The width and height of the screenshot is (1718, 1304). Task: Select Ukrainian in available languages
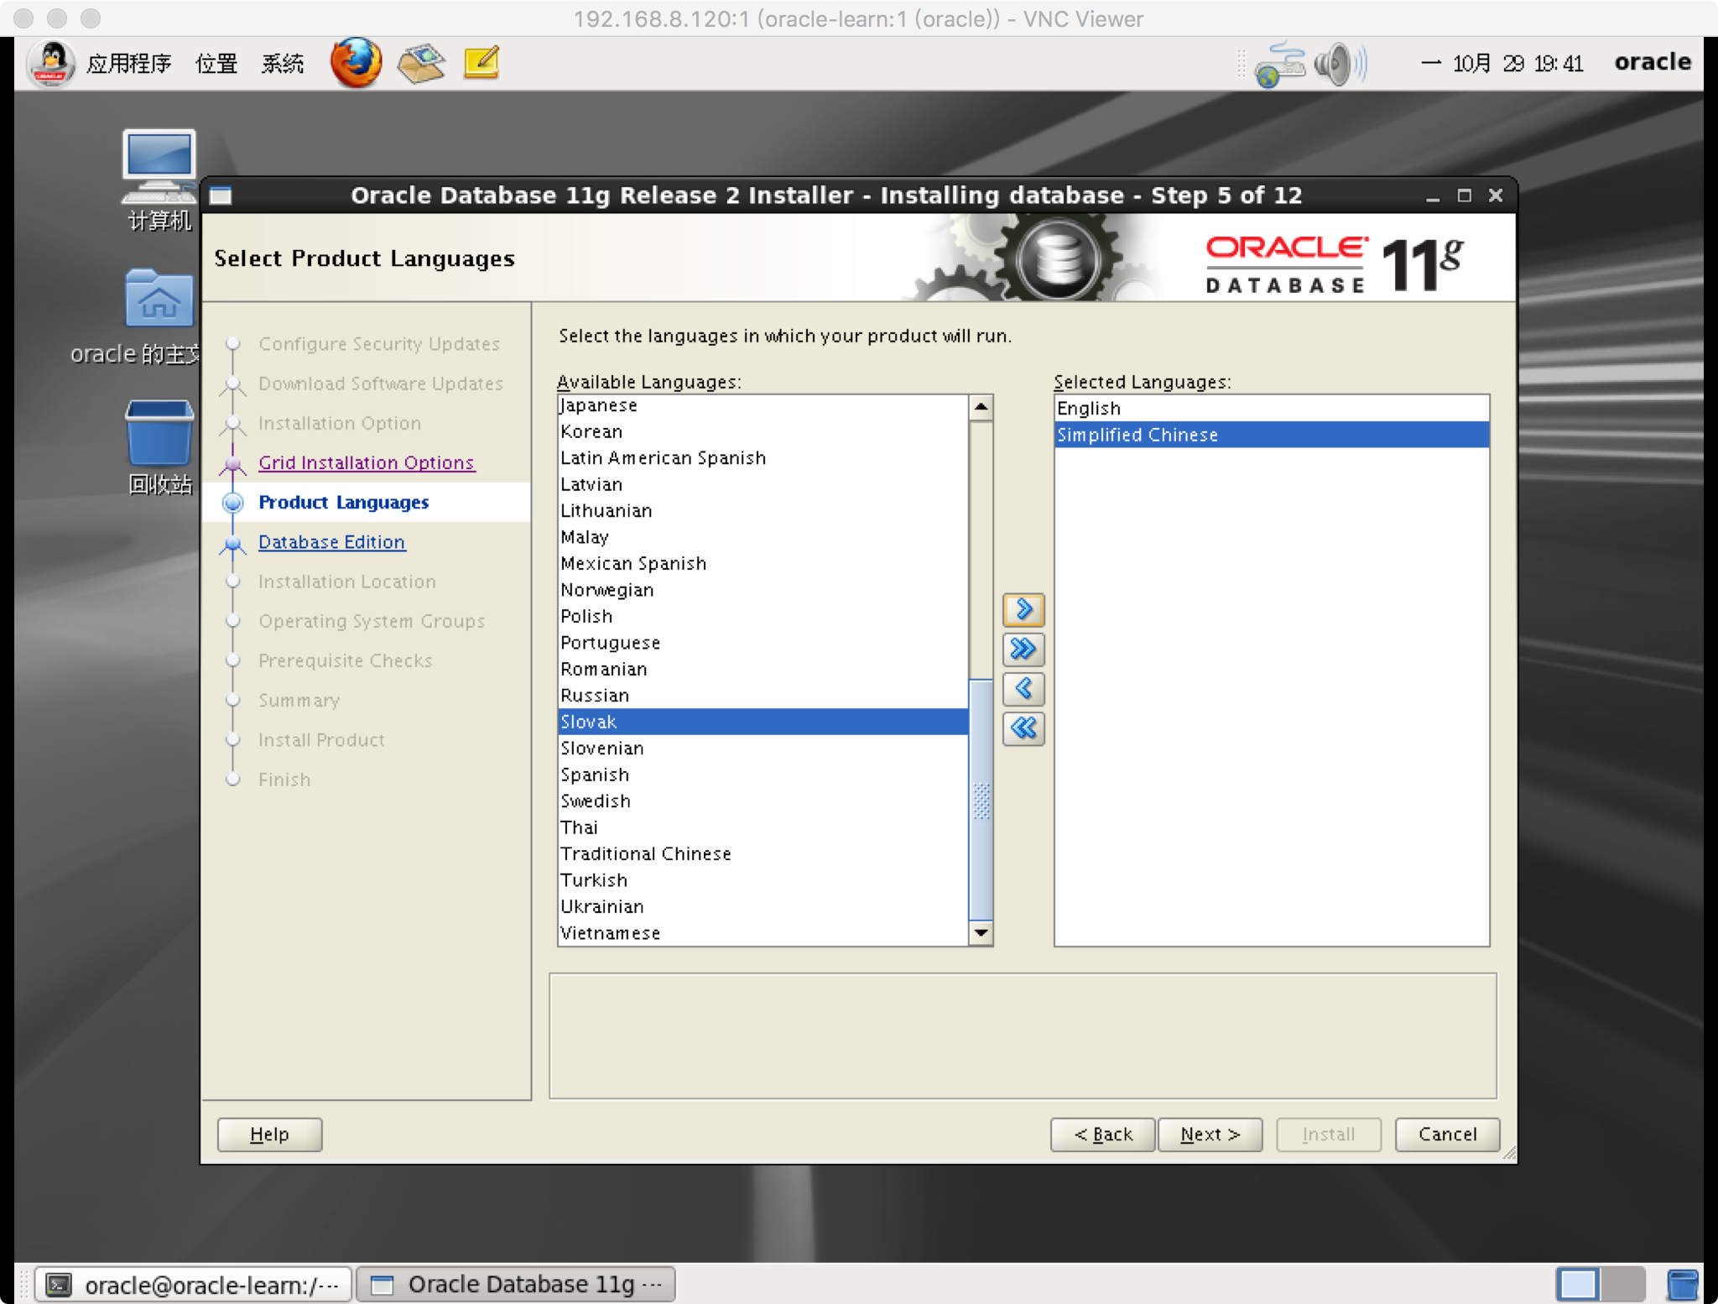(x=763, y=906)
